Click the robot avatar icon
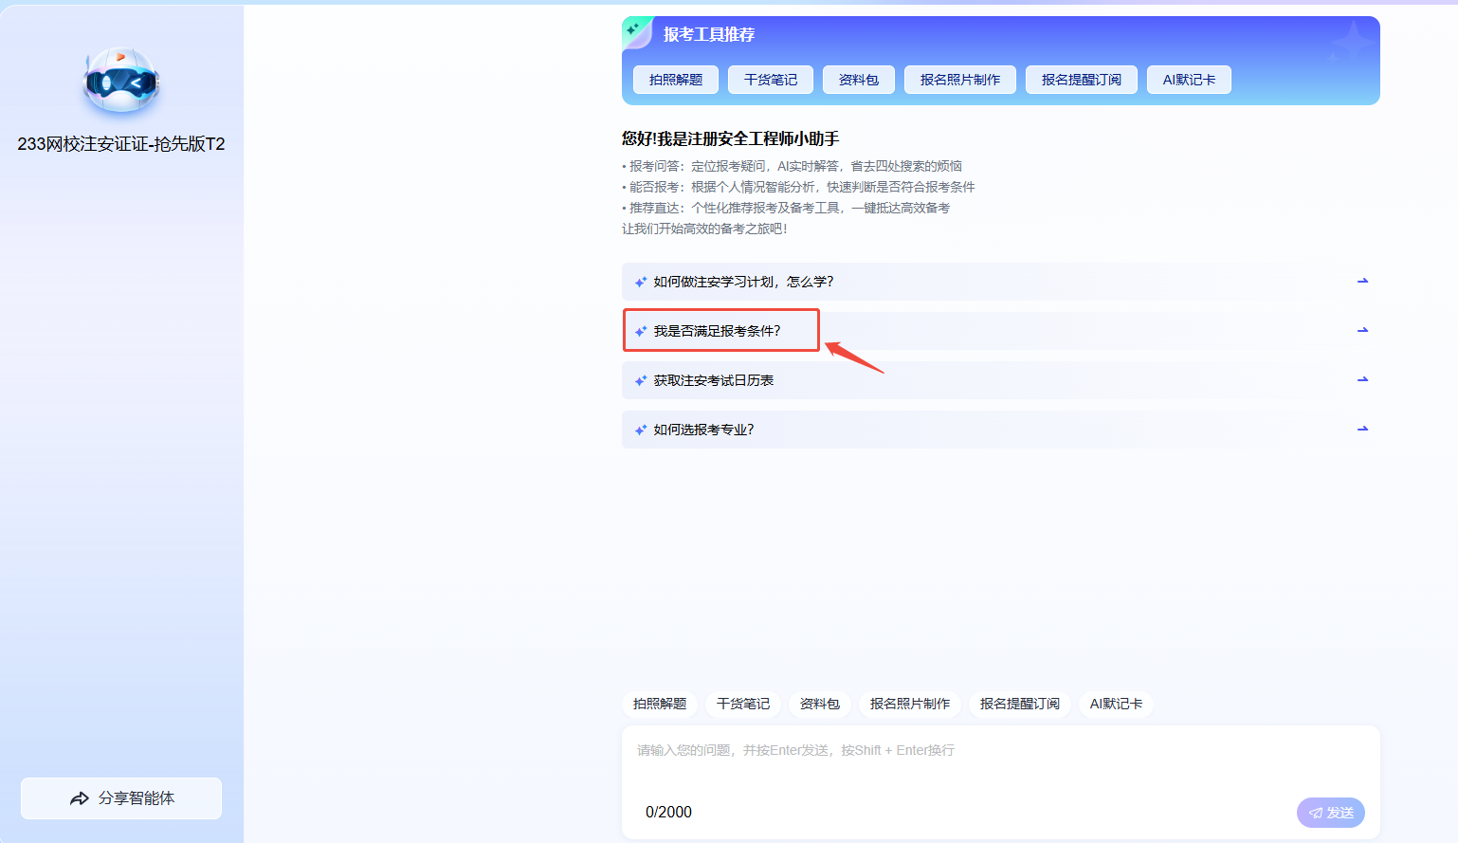The image size is (1458, 843). pos(121,82)
